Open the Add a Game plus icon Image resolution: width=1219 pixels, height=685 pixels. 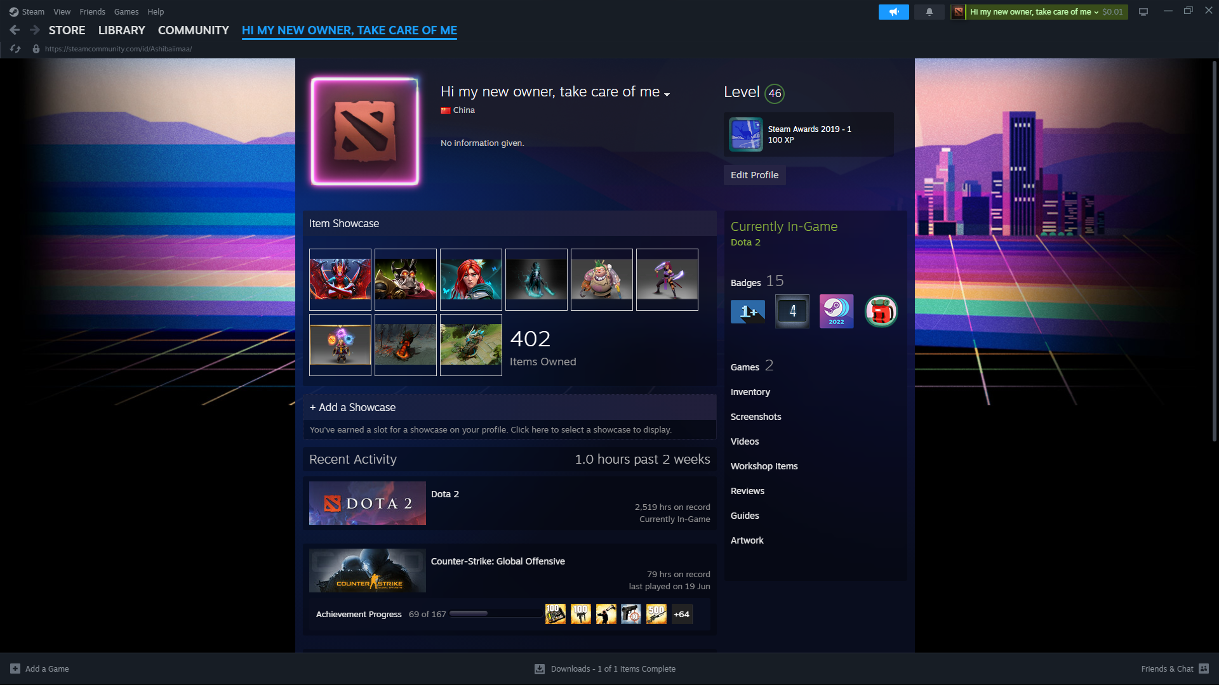pyautogui.click(x=15, y=669)
